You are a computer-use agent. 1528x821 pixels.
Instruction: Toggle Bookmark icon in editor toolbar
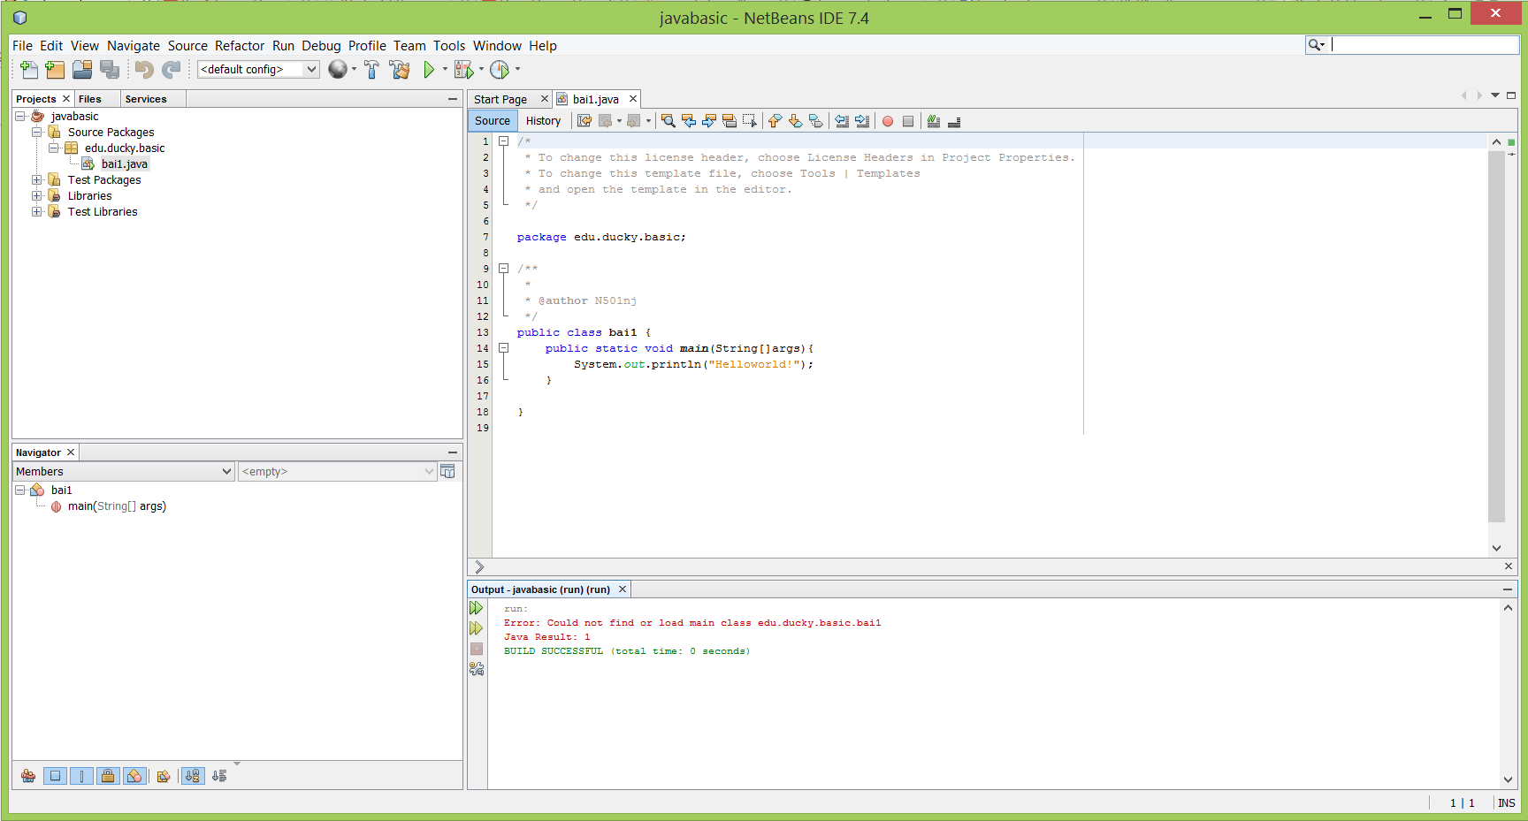(x=815, y=121)
